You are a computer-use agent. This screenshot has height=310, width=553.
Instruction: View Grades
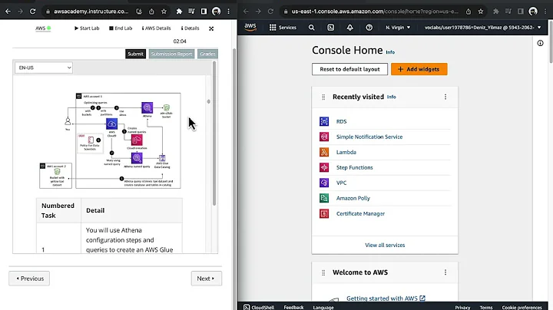click(207, 54)
